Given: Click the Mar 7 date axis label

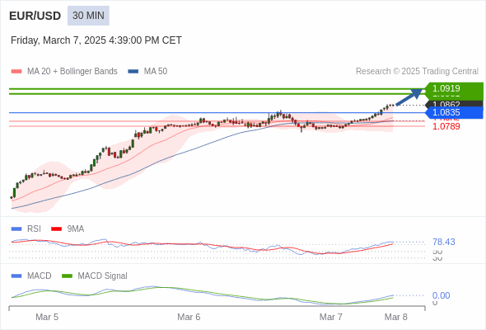Looking at the screenshot, I should tap(330, 317).
